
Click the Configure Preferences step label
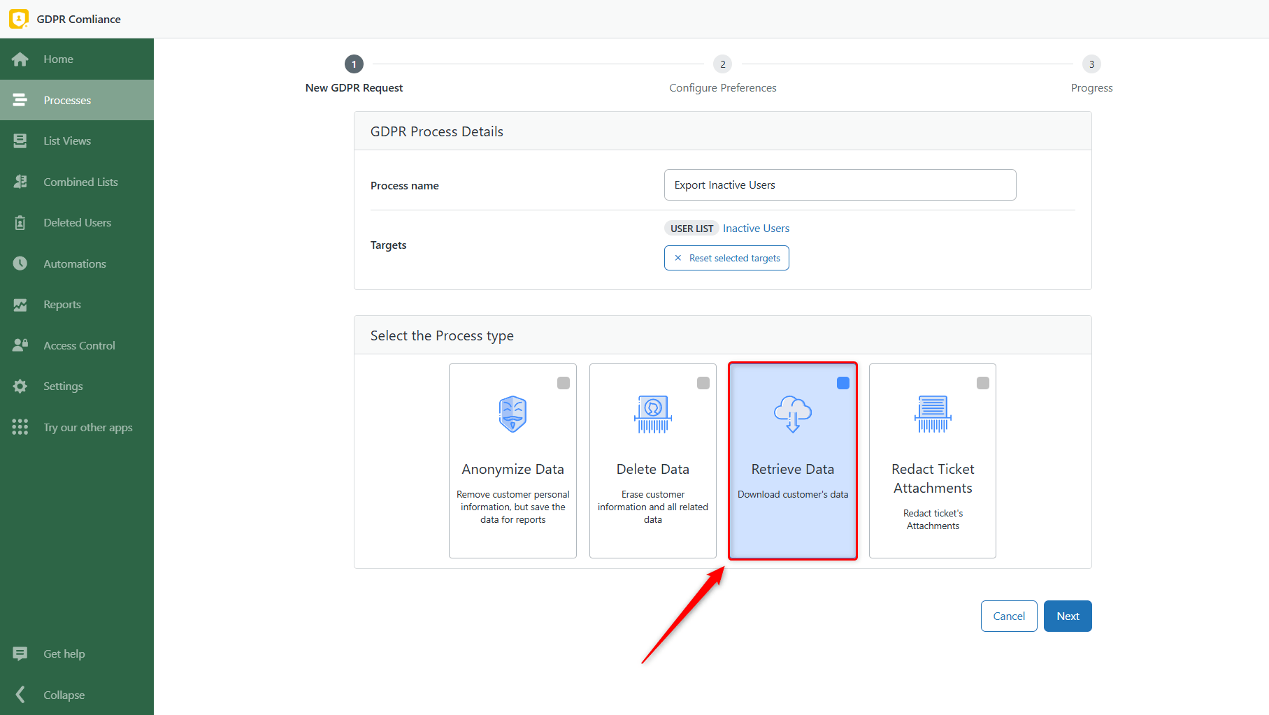click(723, 88)
